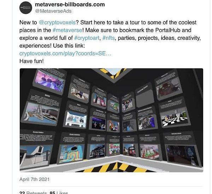Viewport: 212px width, 194px height.
Task: Open the tweet's PortalHub image
Action: pos(111,120)
